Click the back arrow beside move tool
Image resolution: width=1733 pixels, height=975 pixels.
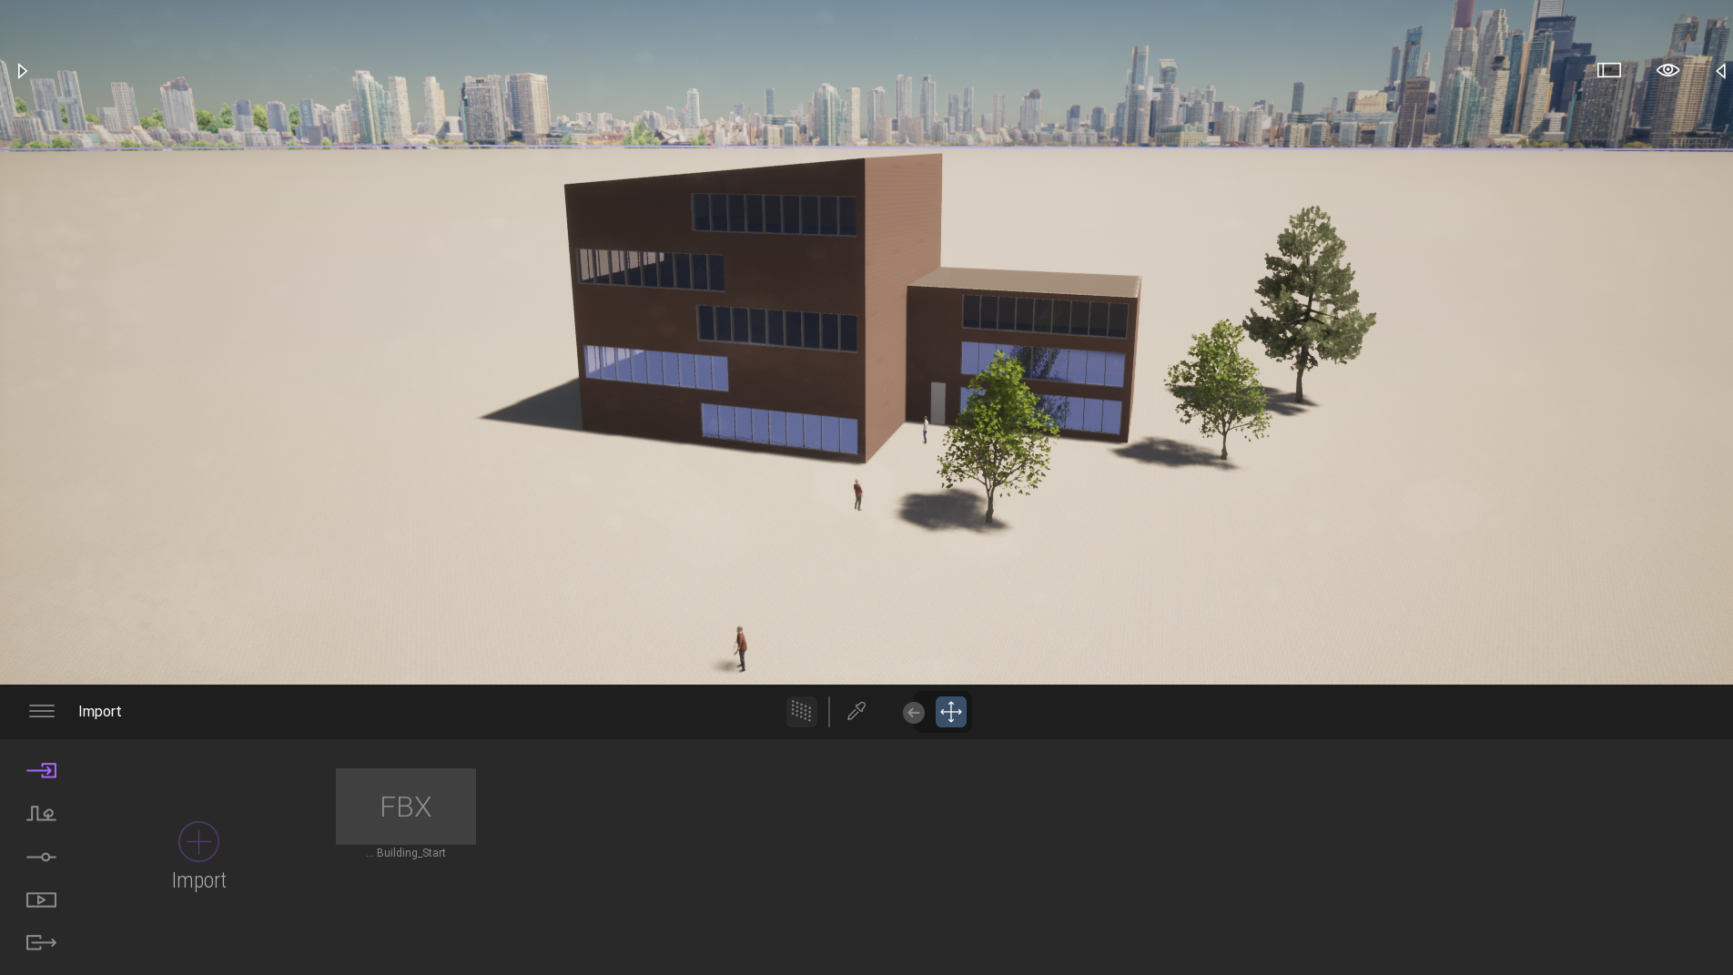point(914,712)
